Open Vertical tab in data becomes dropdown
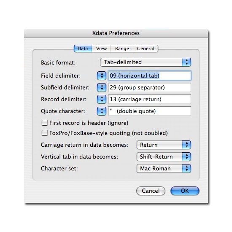Viewport: 232px width, 232px height. [x=164, y=156]
